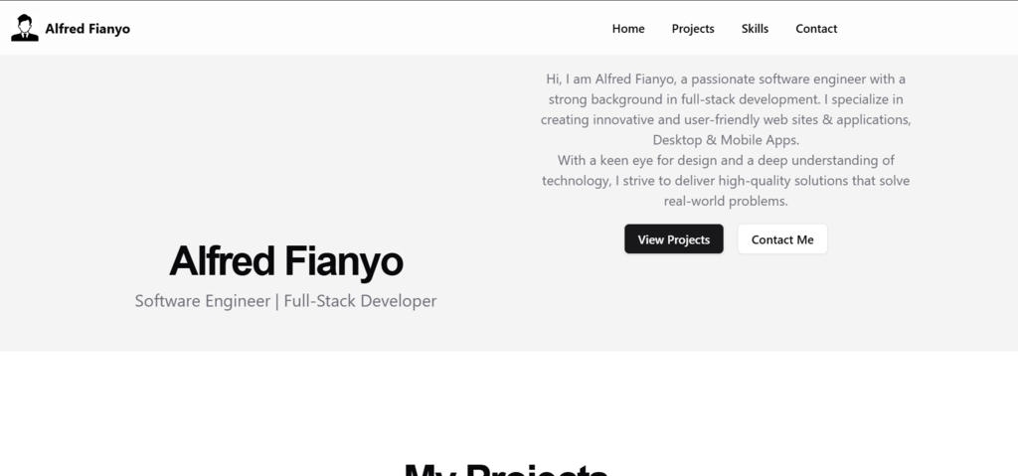1018x476 pixels.
Task: Click the Full-Stack Developer subtitle text
Action: [360, 301]
